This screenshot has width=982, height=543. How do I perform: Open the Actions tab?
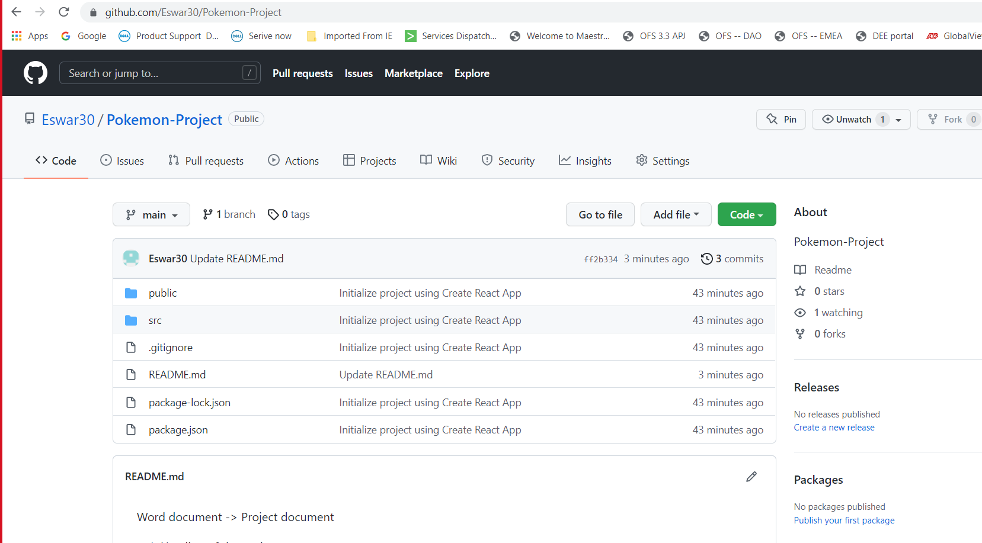click(x=293, y=160)
